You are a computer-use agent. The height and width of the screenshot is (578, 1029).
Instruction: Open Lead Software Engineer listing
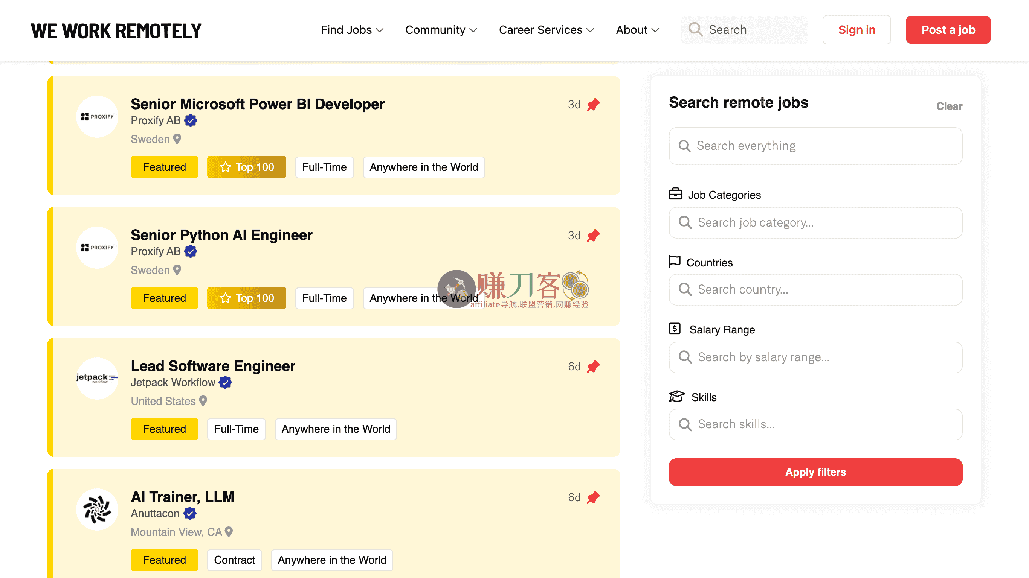213,366
